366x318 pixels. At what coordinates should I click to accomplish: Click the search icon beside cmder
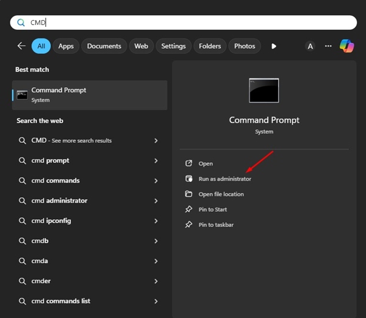(x=23, y=281)
